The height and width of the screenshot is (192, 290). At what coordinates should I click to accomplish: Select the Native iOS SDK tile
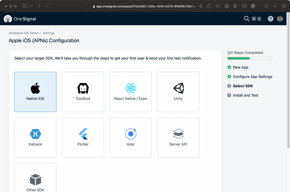[x=35, y=92]
